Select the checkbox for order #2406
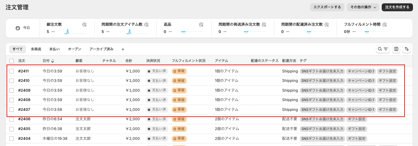The width and height of the screenshot is (418, 146). pos(12,119)
